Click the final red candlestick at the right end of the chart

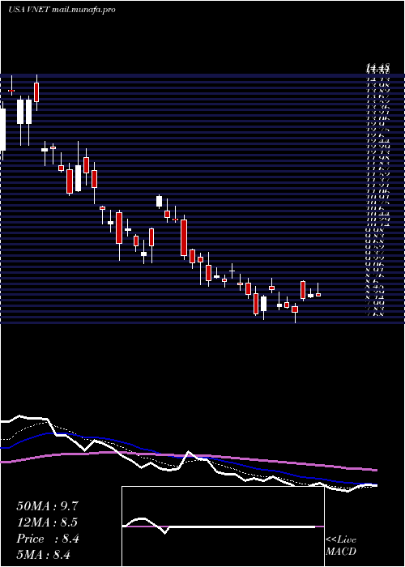point(318,295)
